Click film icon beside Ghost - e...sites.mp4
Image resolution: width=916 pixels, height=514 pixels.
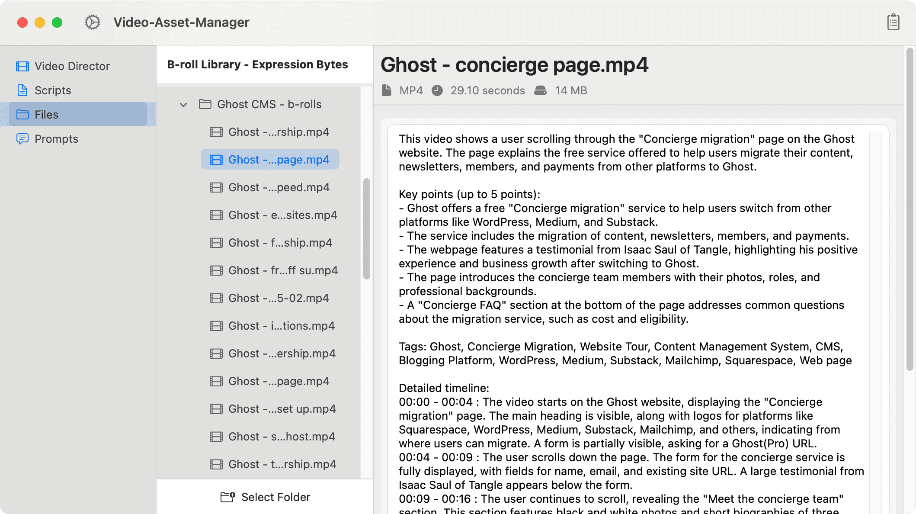tap(216, 215)
